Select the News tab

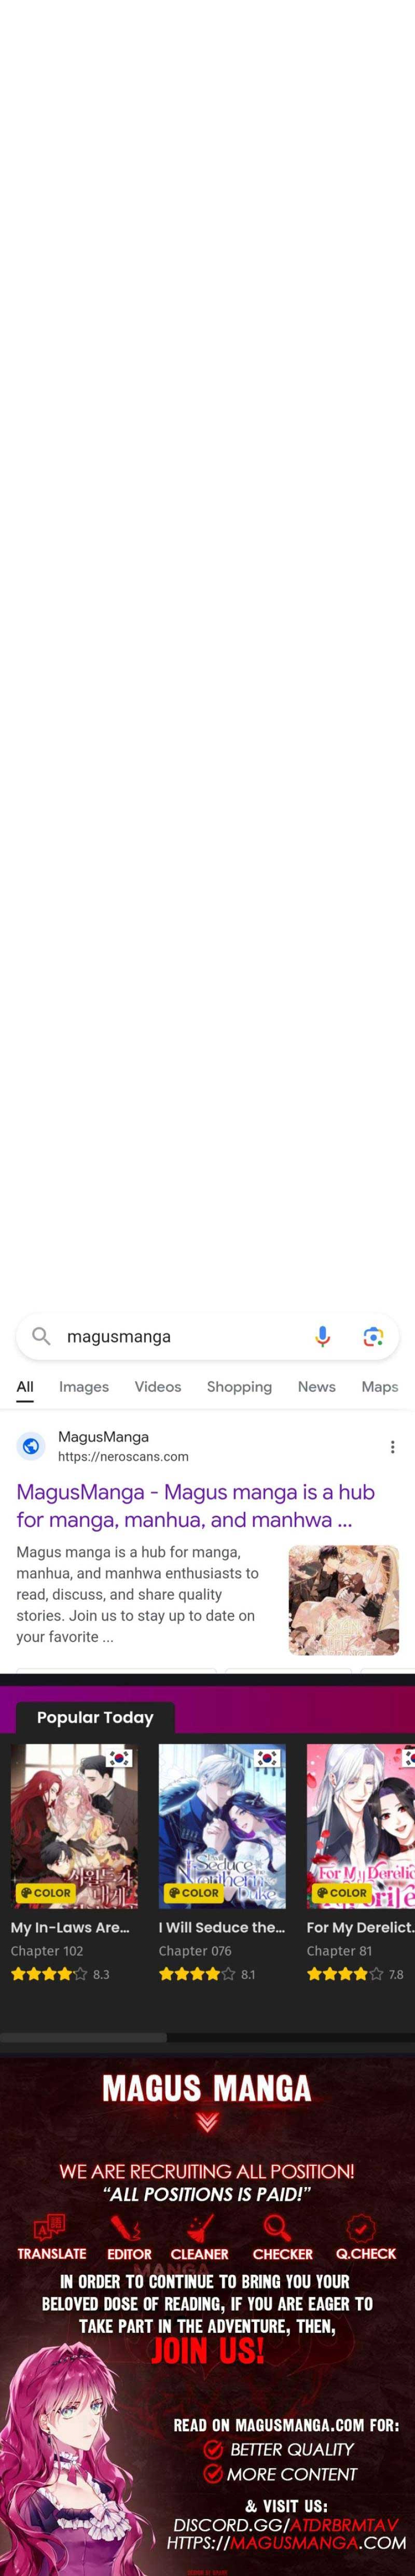[x=316, y=1387]
